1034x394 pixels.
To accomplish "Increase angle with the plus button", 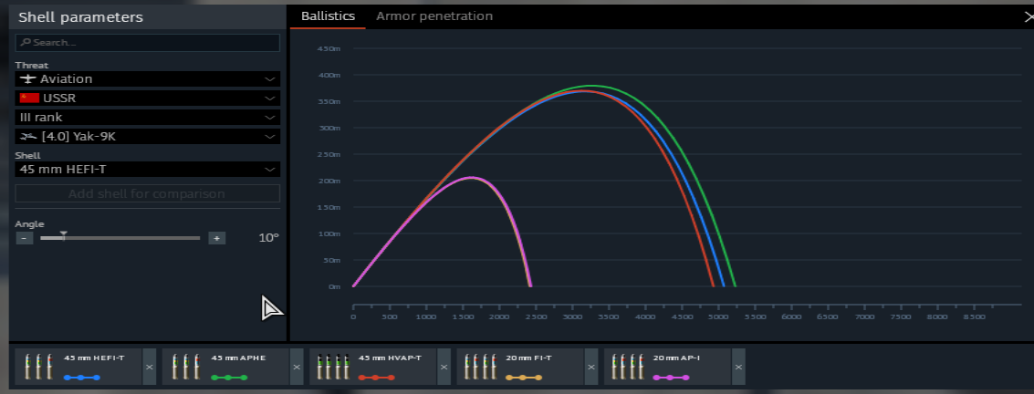I will 216,238.
